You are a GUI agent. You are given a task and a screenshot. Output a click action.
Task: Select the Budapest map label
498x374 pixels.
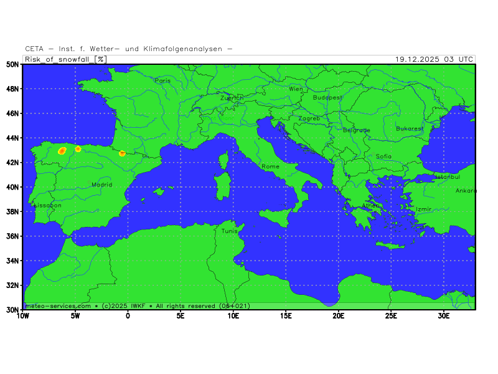(327, 98)
